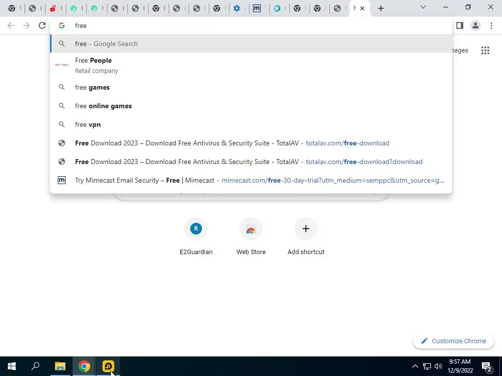The image size is (502, 376).
Task: Show hidden system tray icons
Action: coord(415,366)
